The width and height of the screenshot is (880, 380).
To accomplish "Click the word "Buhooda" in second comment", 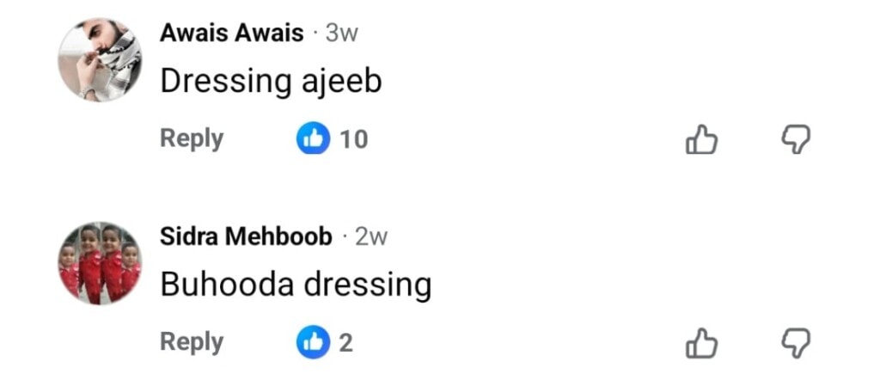I will (x=227, y=285).
